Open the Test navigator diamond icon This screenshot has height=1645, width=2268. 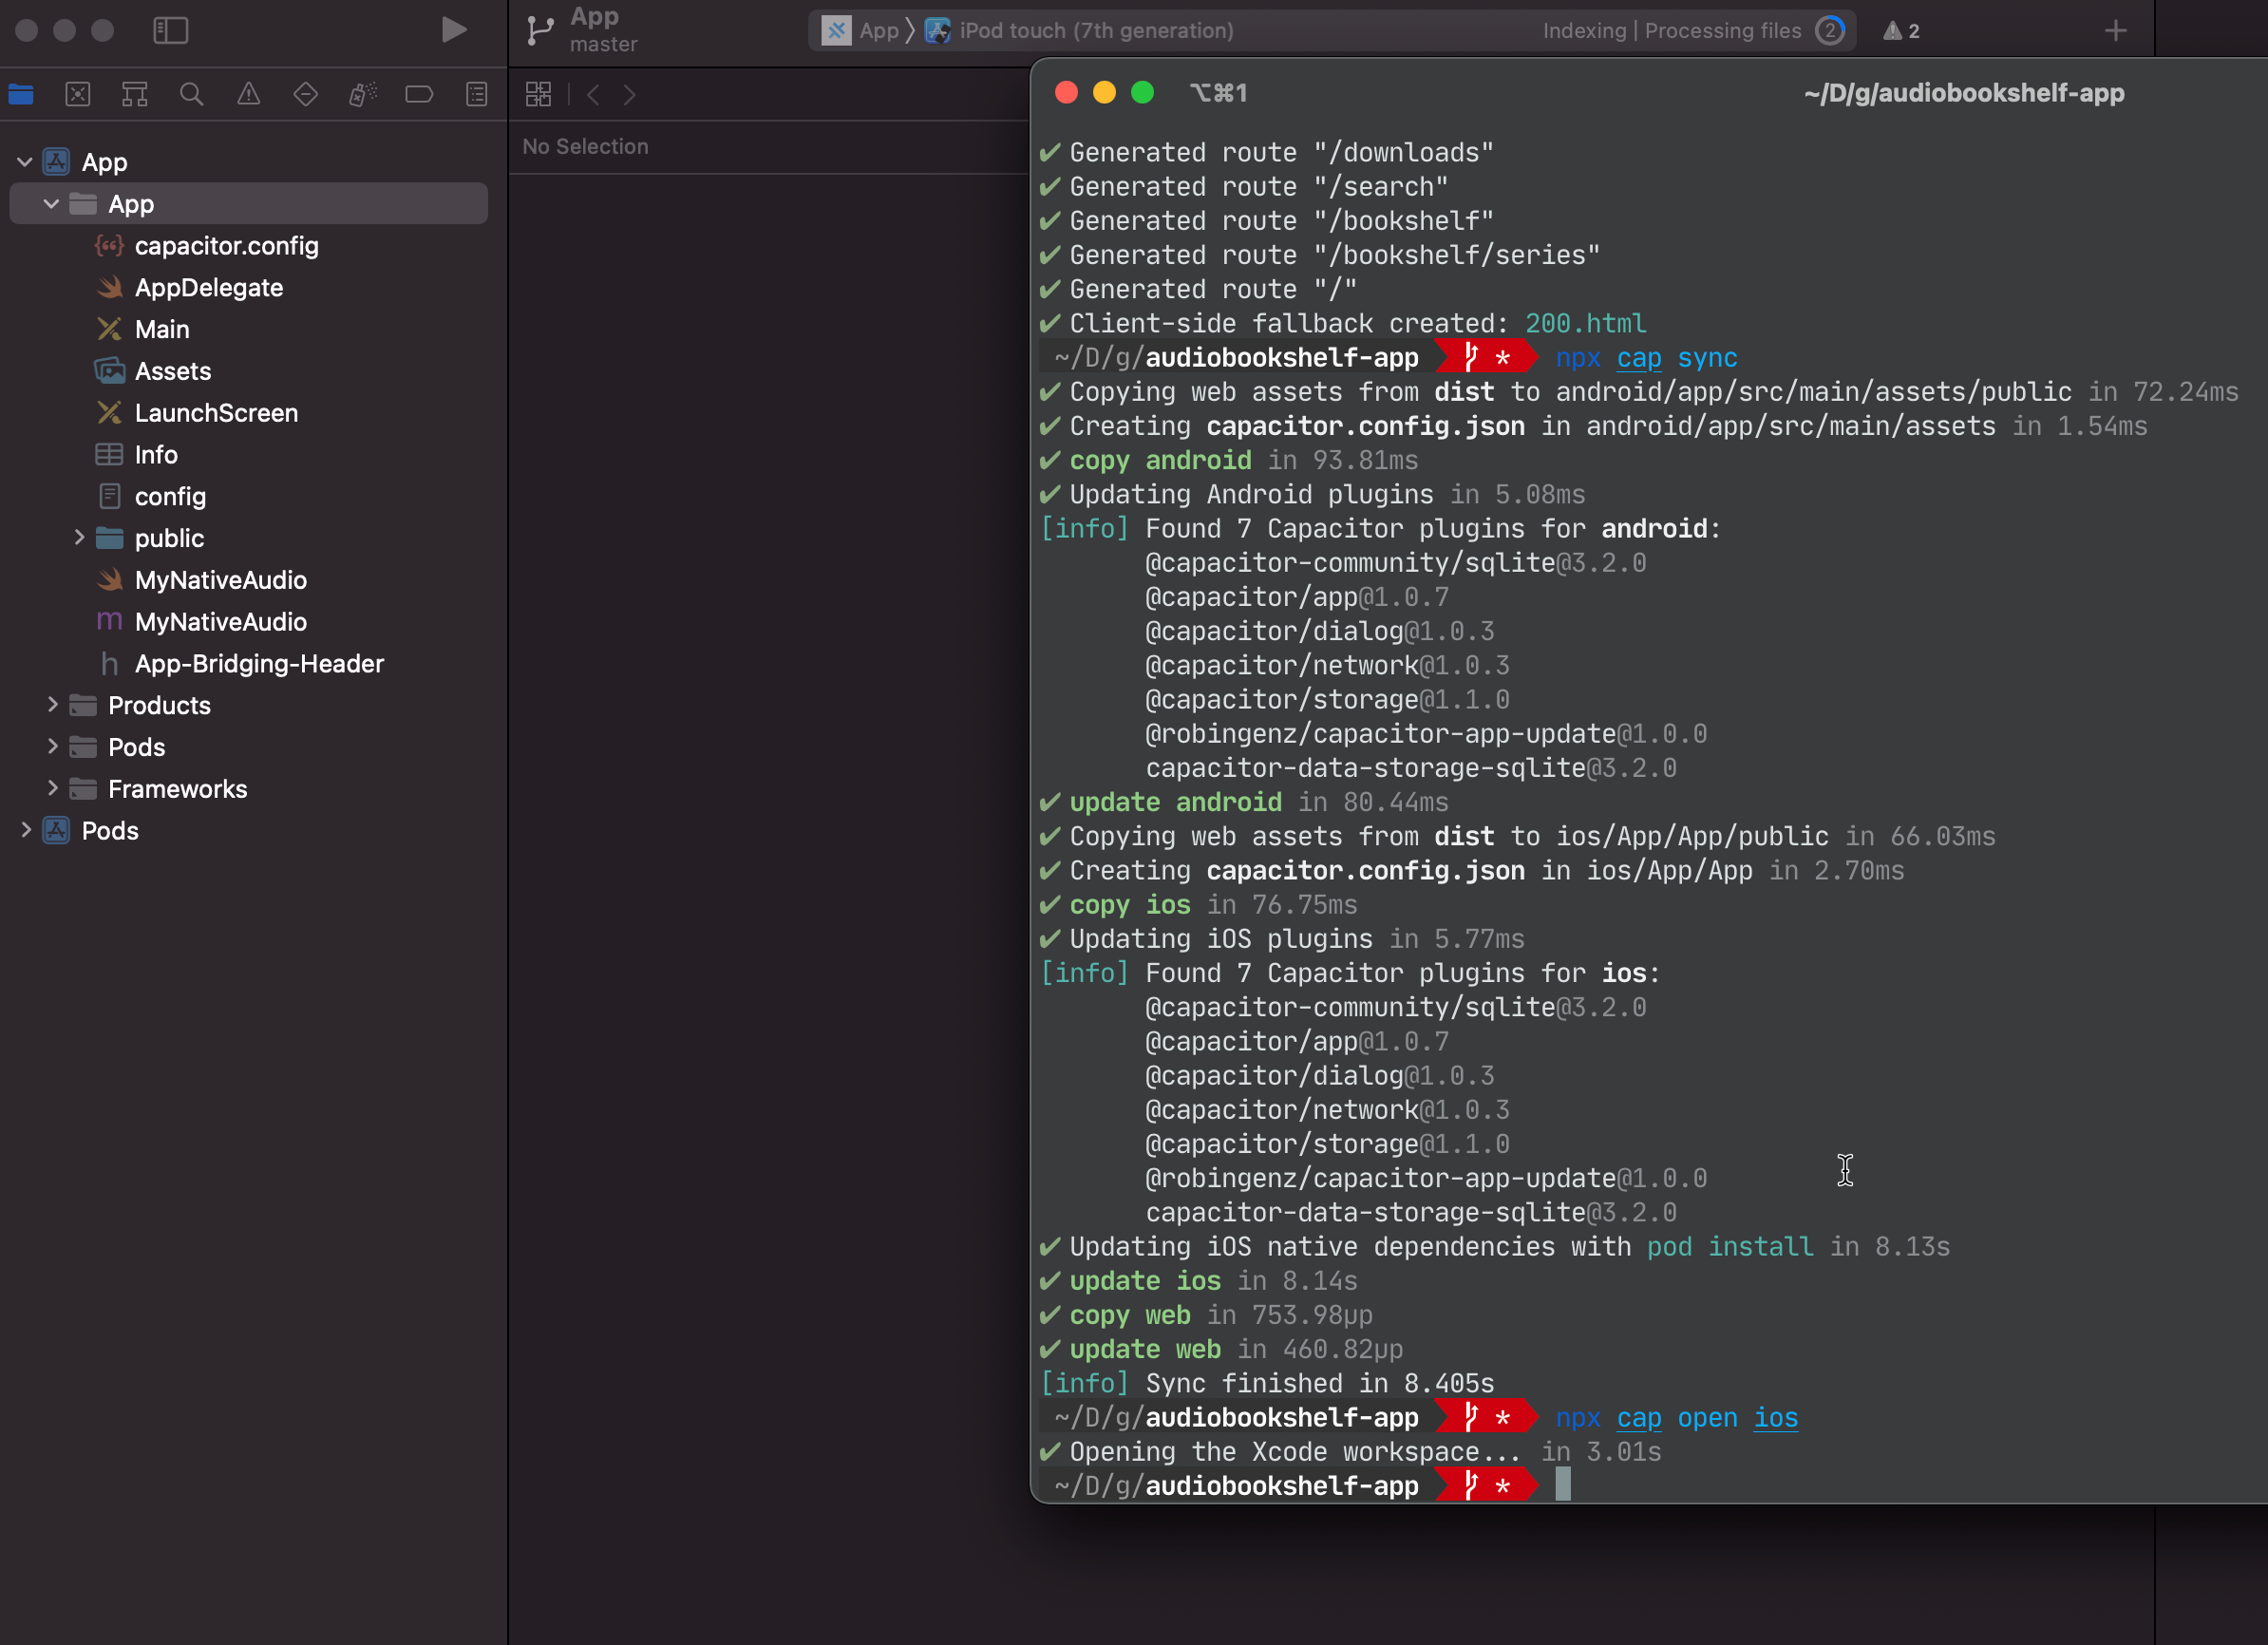point(306,95)
